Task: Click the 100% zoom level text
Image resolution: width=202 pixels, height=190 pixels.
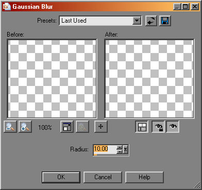Action: [45, 127]
